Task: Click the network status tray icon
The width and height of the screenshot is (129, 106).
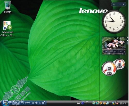Action: click(113, 103)
